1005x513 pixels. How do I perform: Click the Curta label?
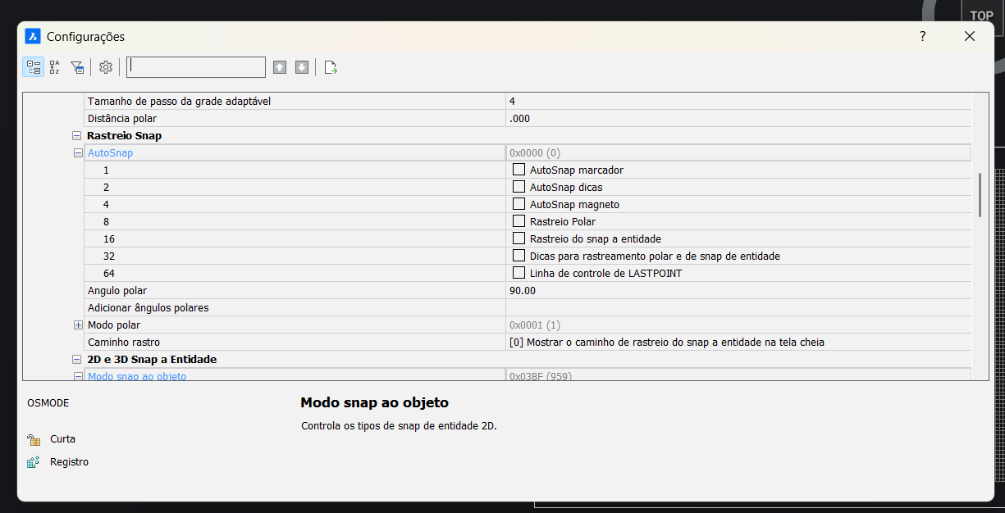coord(62,439)
